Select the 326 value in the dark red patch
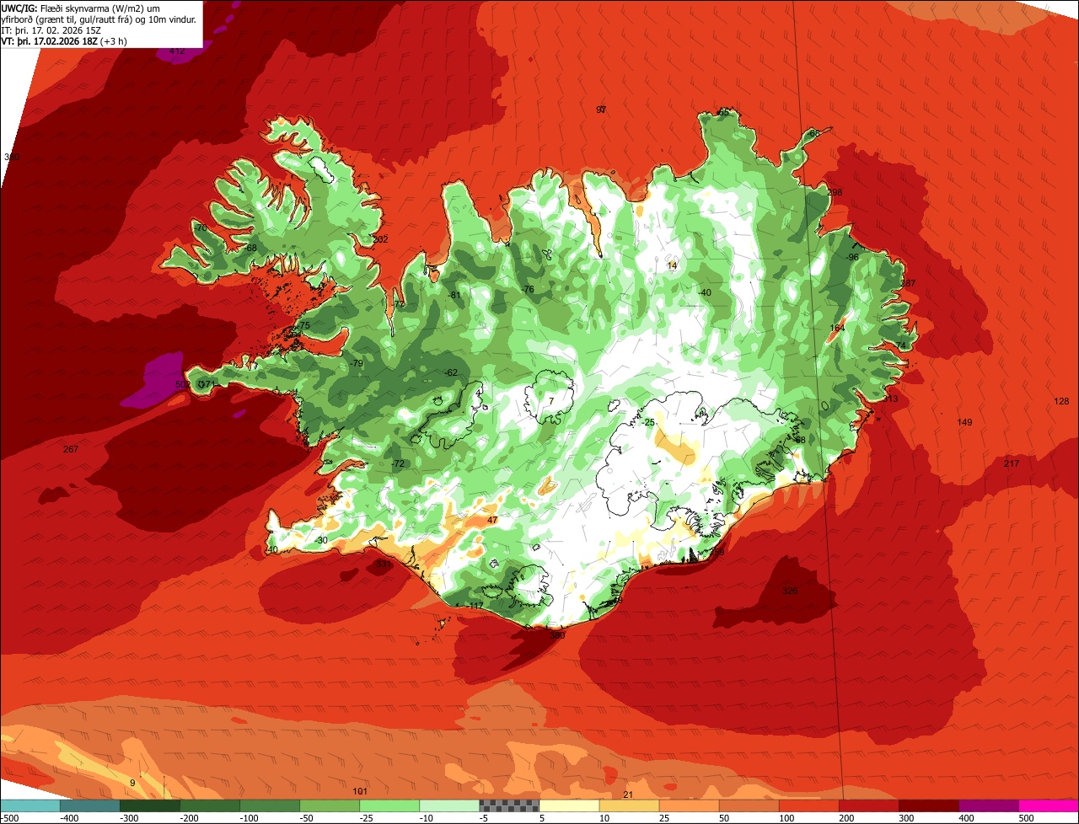Image resolution: width=1079 pixels, height=824 pixels. click(790, 591)
